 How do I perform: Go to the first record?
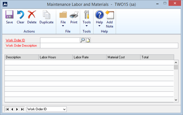pyautogui.click(x=7, y=109)
